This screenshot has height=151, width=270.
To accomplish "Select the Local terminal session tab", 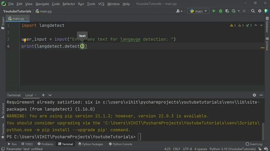I will click(x=29, y=95).
